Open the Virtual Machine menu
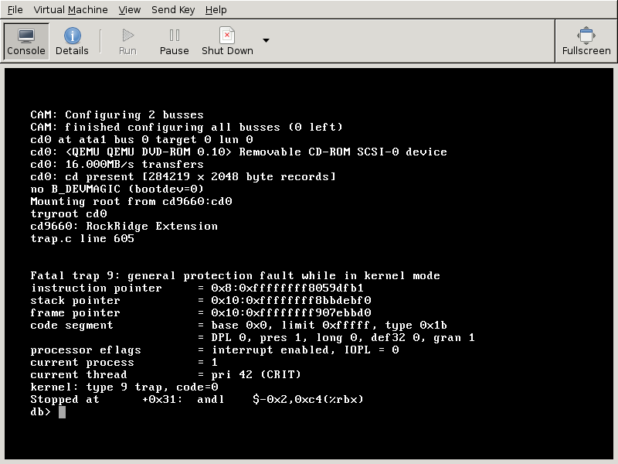 (71, 9)
